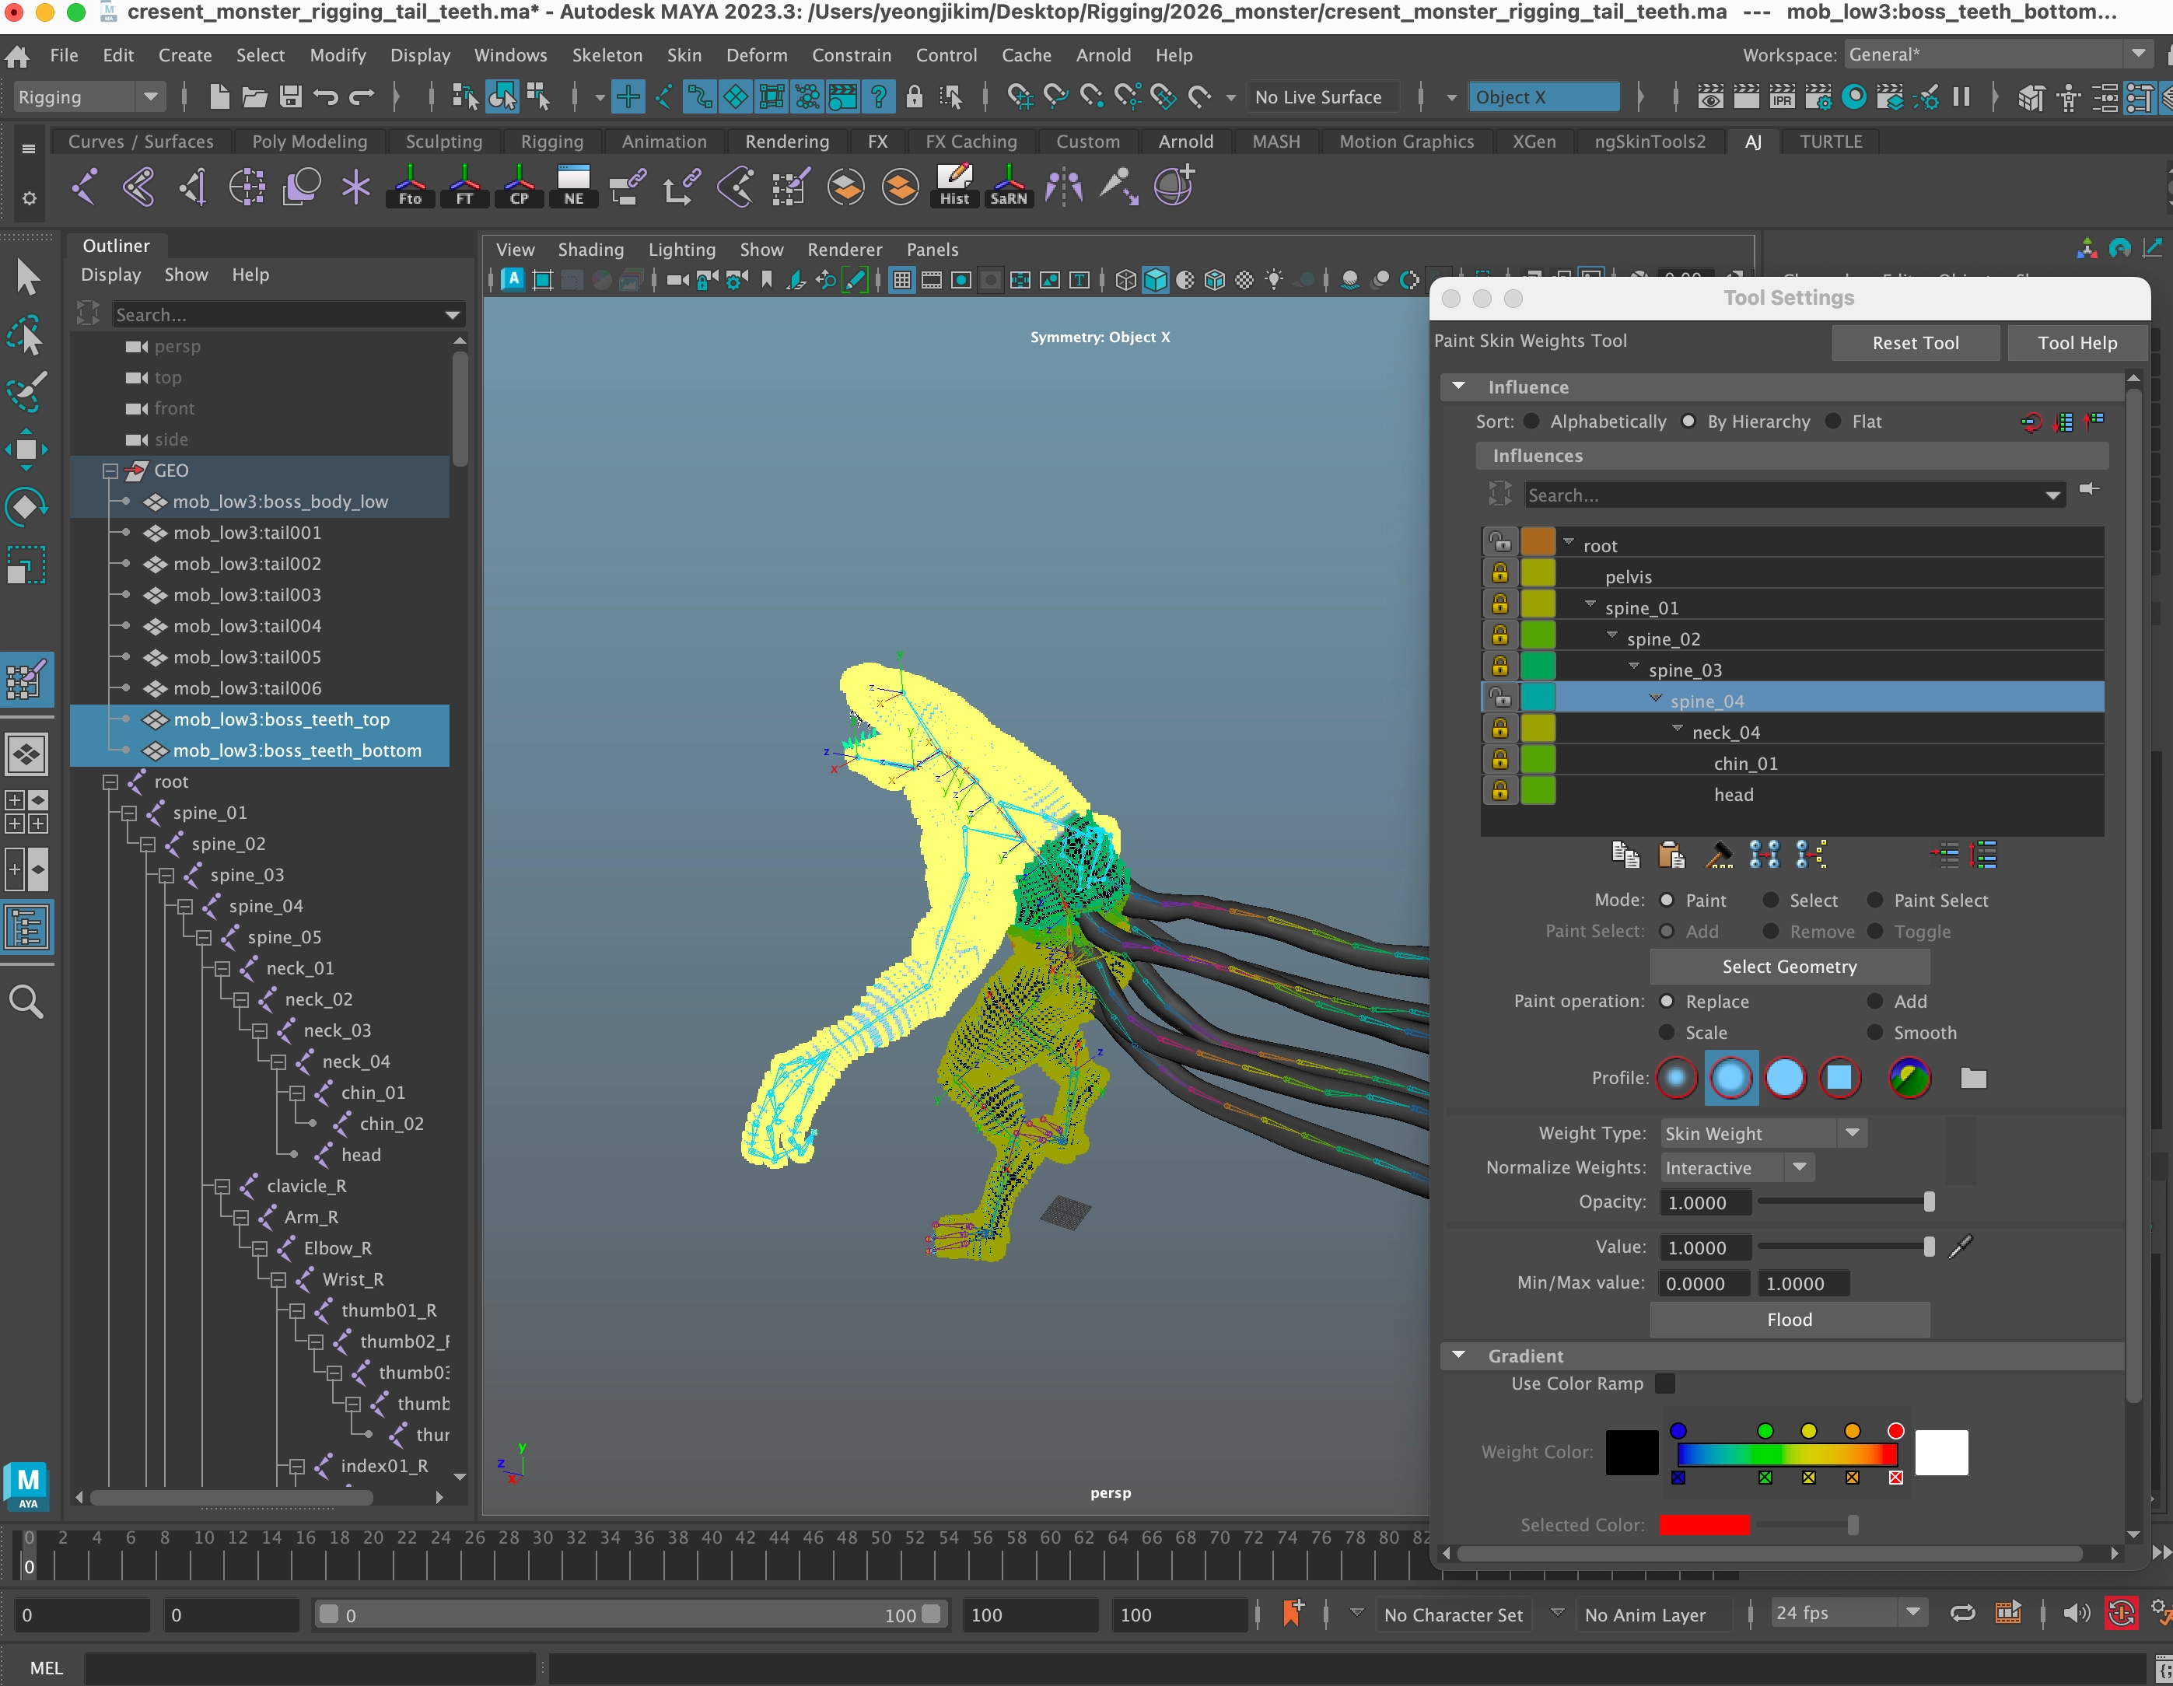
Task: Click the Hist shelf icon
Action: [954, 185]
